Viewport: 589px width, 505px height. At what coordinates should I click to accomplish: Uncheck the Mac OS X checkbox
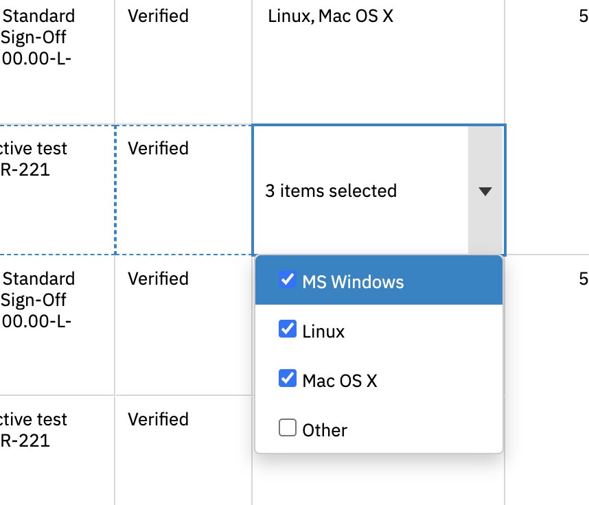click(x=287, y=379)
